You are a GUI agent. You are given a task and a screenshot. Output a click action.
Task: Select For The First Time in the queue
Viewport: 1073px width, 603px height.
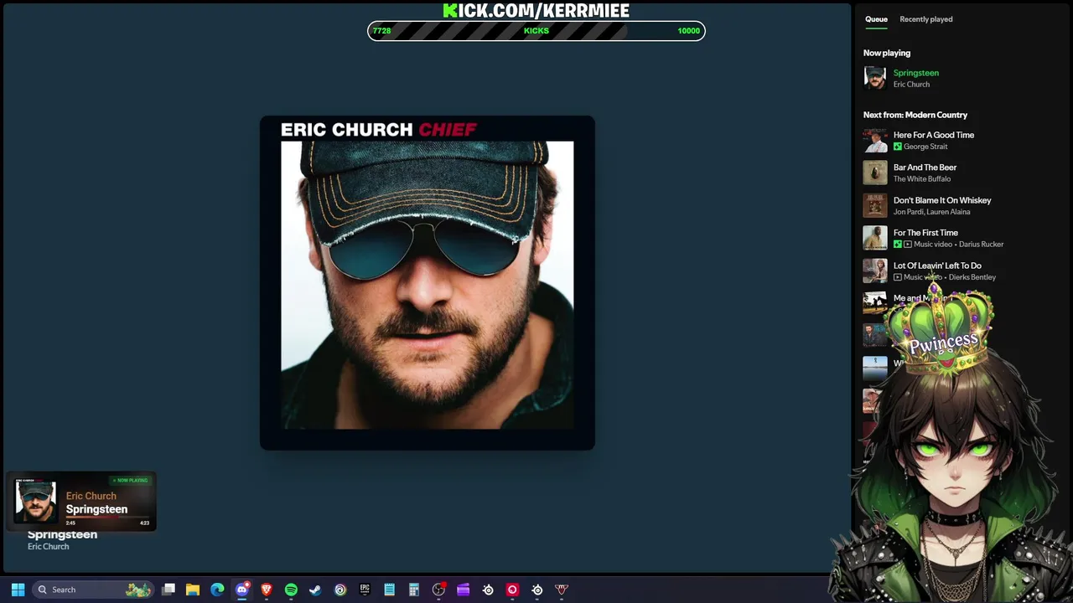tap(925, 233)
